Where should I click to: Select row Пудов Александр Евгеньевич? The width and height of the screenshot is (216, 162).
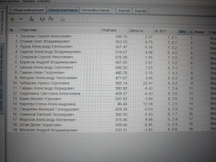(112, 47)
